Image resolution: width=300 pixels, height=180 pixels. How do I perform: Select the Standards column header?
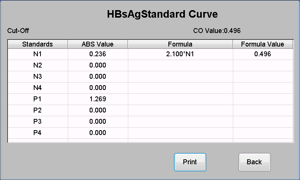(x=38, y=44)
